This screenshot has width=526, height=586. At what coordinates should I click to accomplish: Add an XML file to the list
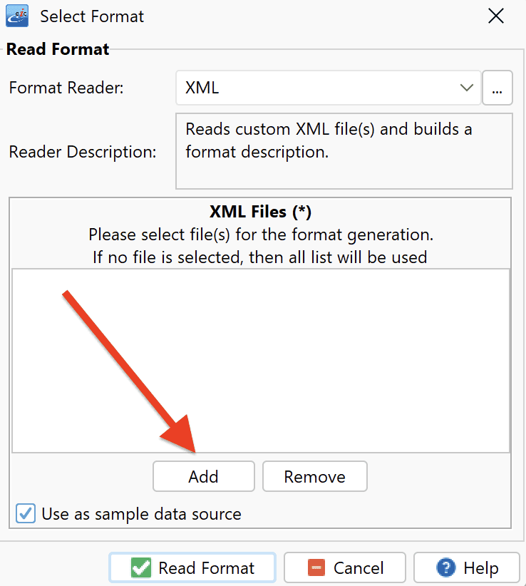tap(204, 476)
